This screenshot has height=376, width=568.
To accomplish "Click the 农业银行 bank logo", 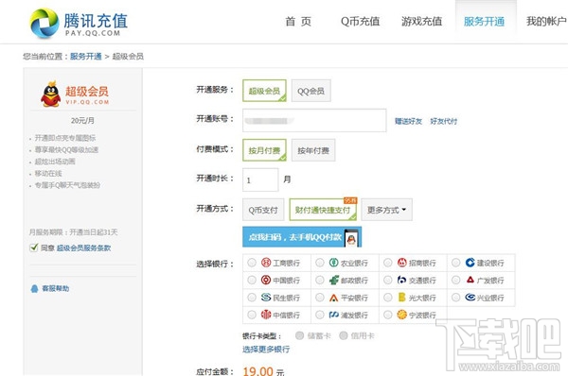I will point(333,263).
